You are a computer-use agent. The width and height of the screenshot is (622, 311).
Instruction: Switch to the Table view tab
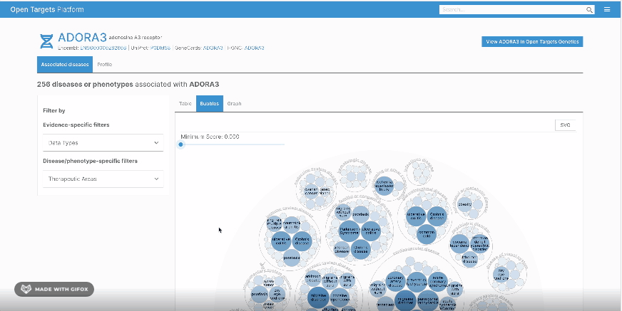click(x=185, y=104)
